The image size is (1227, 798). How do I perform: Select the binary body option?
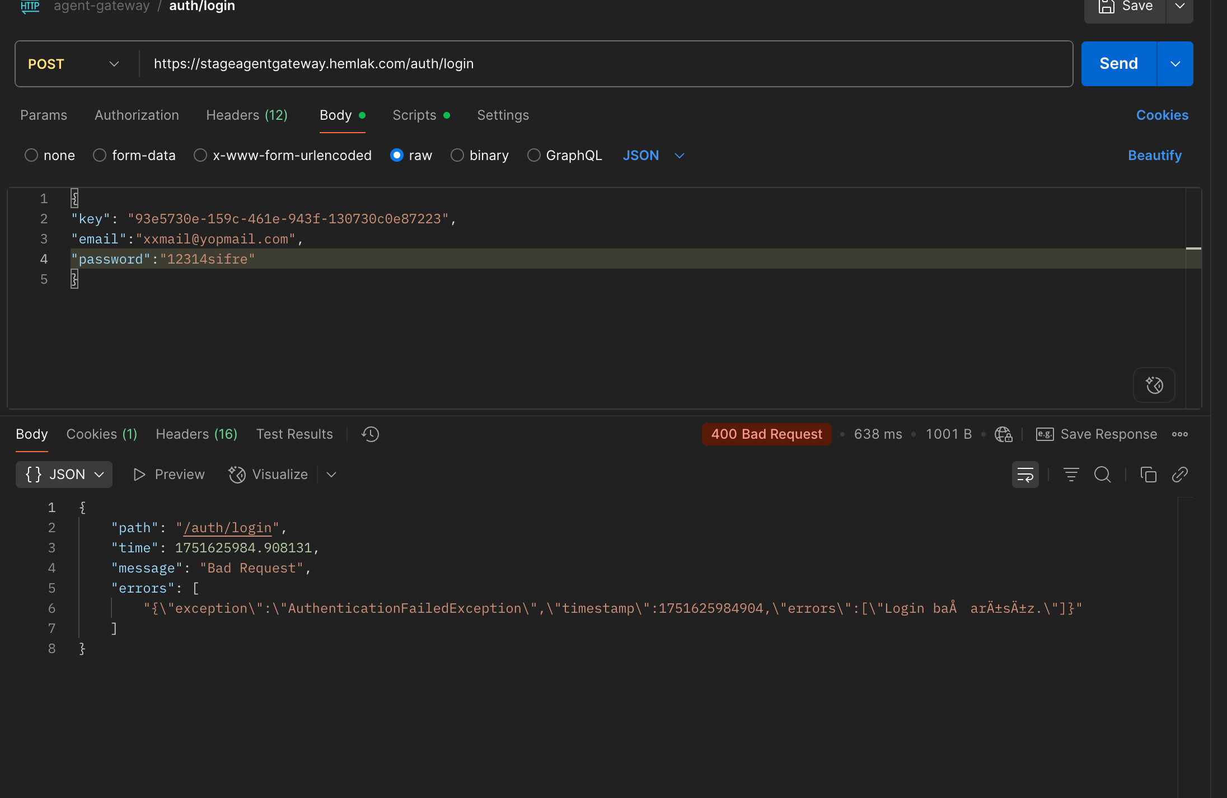pyautogui.click(x=457, y=155)
